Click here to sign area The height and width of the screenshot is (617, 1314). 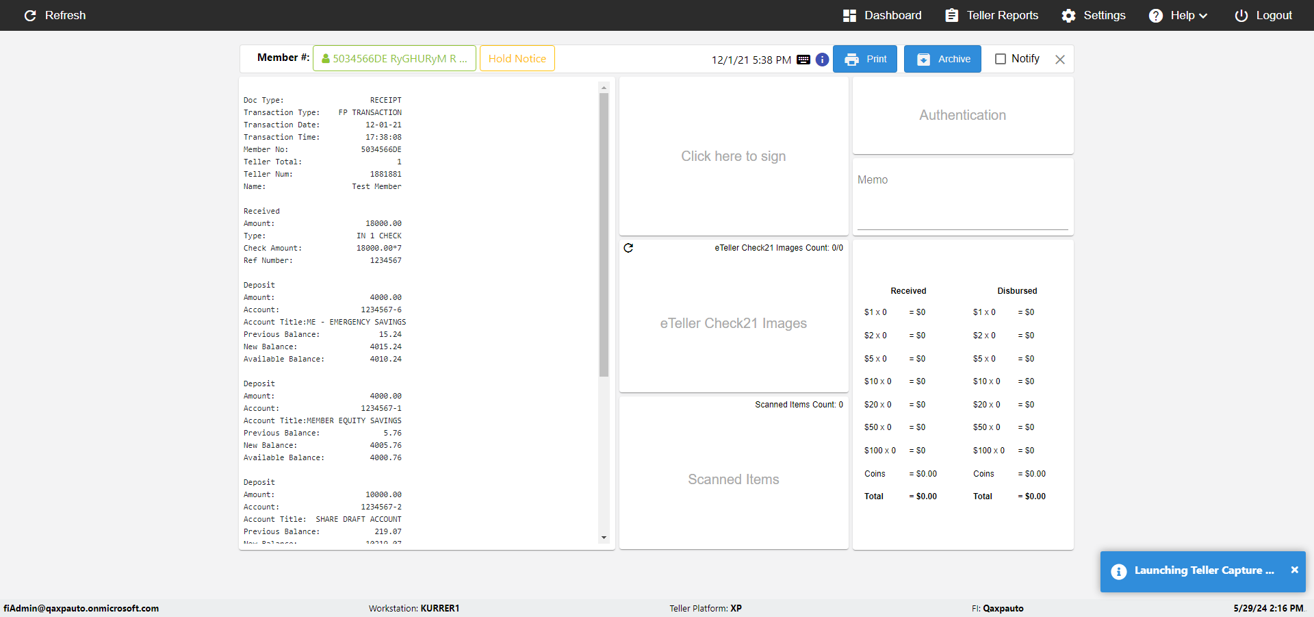tap(734, 156)
